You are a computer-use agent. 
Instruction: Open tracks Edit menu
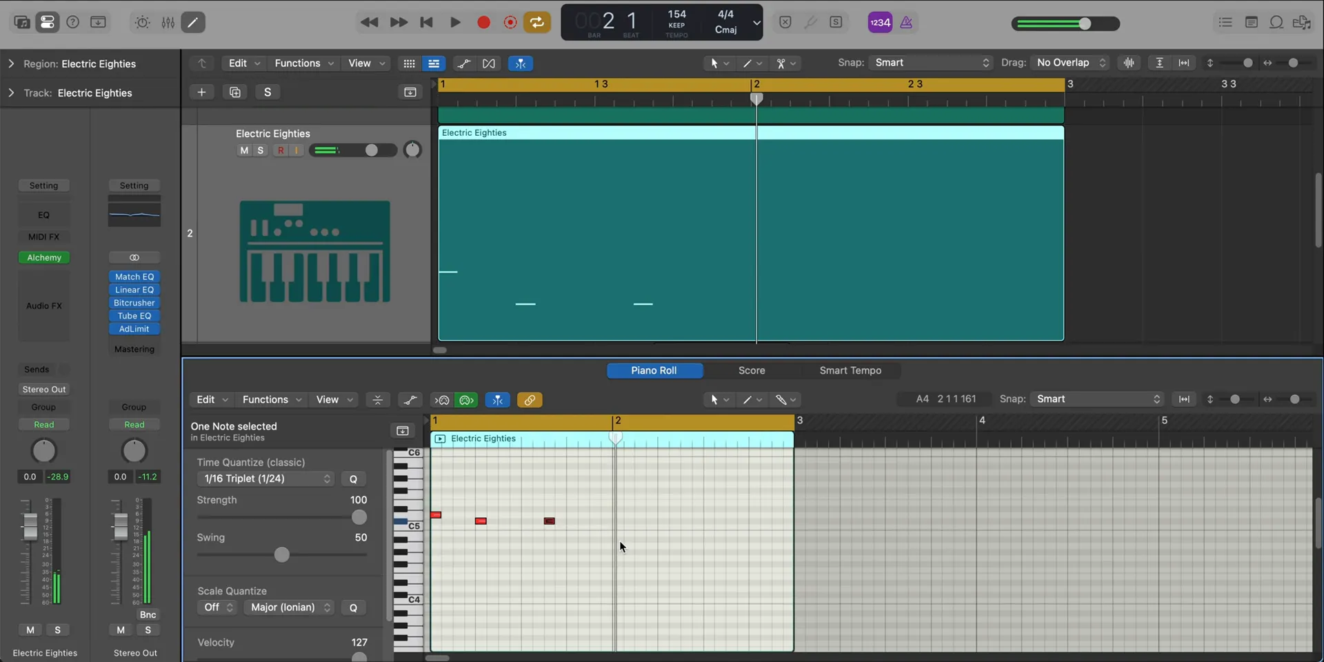pos(244,63)
